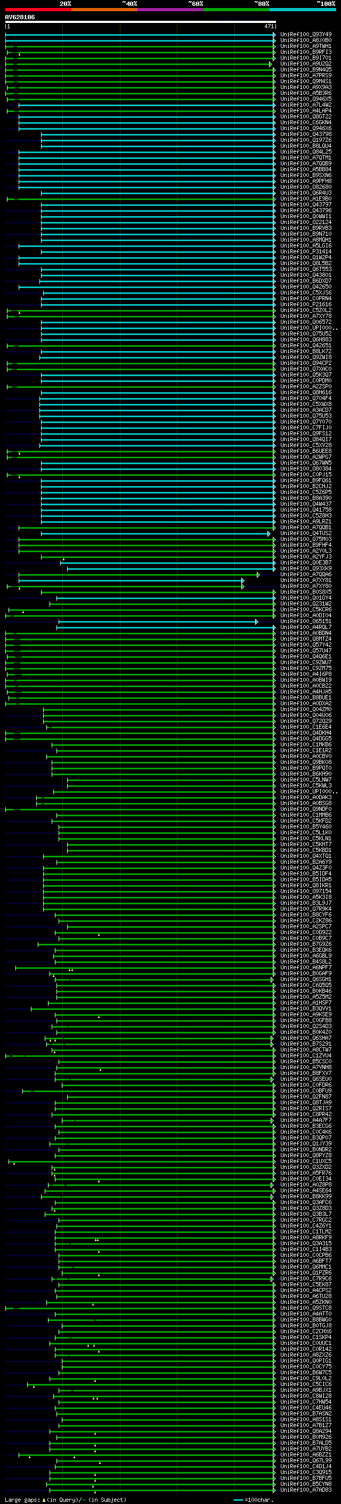The height and width of the screenshot is (1504, 341).
Task: Click the UniRef100_C5KCR6 label
Action: click(306, 609)
